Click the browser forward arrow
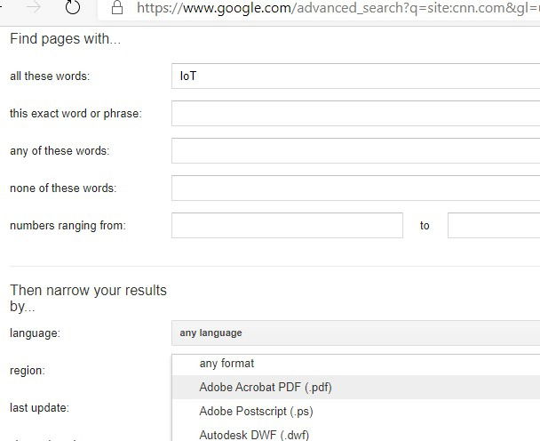This screenshot has width=540, height=441. [34, 7]
